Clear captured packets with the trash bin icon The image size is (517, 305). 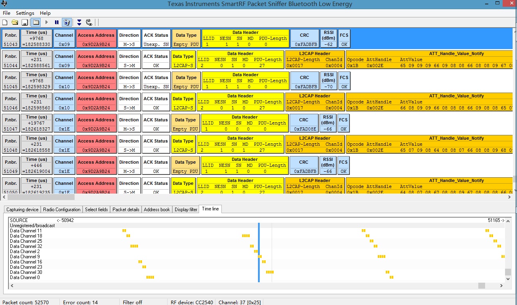(x=67, y=22)
